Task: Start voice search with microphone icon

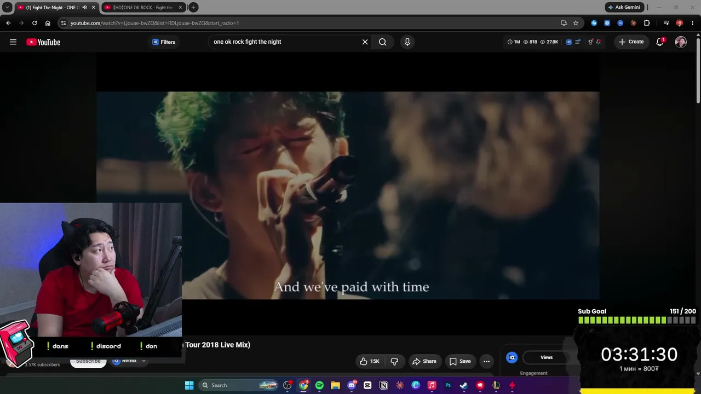Action: pyautogui.click(x=407, y=42)
